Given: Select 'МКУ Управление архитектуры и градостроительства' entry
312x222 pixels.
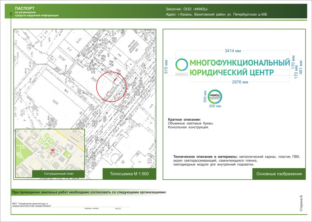Looking at the screenshot, I should (32, 205).
